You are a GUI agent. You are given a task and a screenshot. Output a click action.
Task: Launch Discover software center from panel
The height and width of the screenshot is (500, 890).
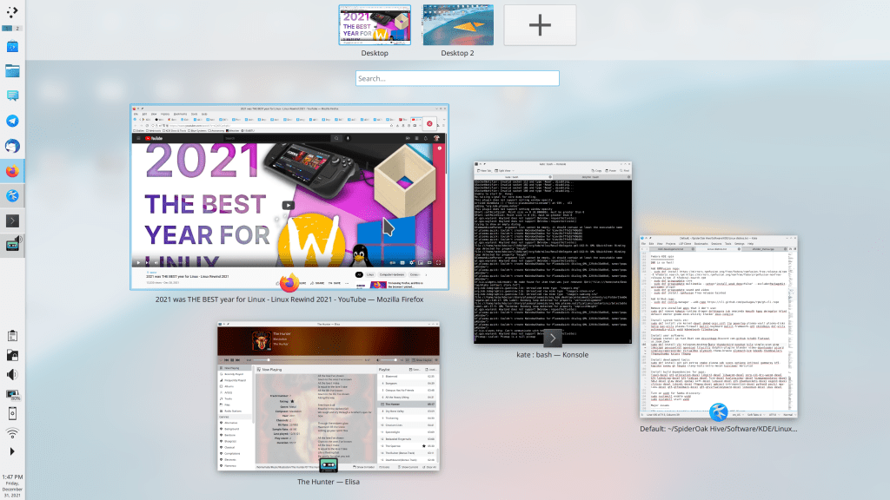12,46
